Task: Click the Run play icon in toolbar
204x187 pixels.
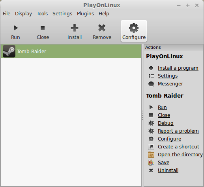Action: coord(16,28)
